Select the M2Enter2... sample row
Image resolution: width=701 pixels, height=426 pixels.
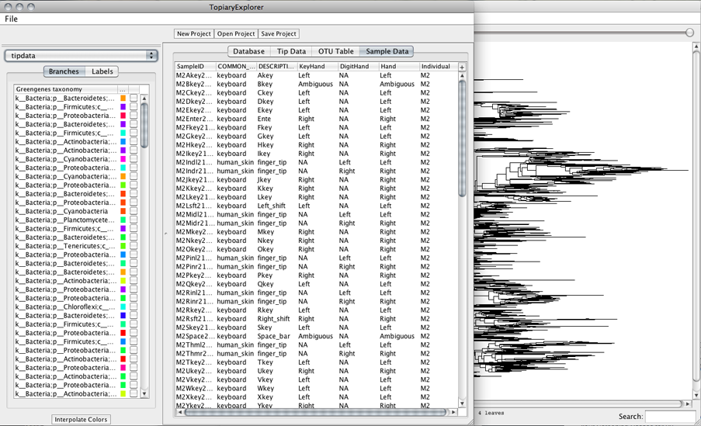tap(317, 119)
